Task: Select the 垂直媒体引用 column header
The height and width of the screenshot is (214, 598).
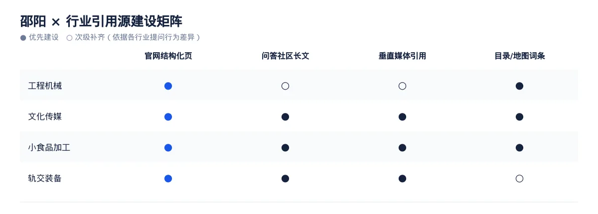Action: (x=402, y=56)
